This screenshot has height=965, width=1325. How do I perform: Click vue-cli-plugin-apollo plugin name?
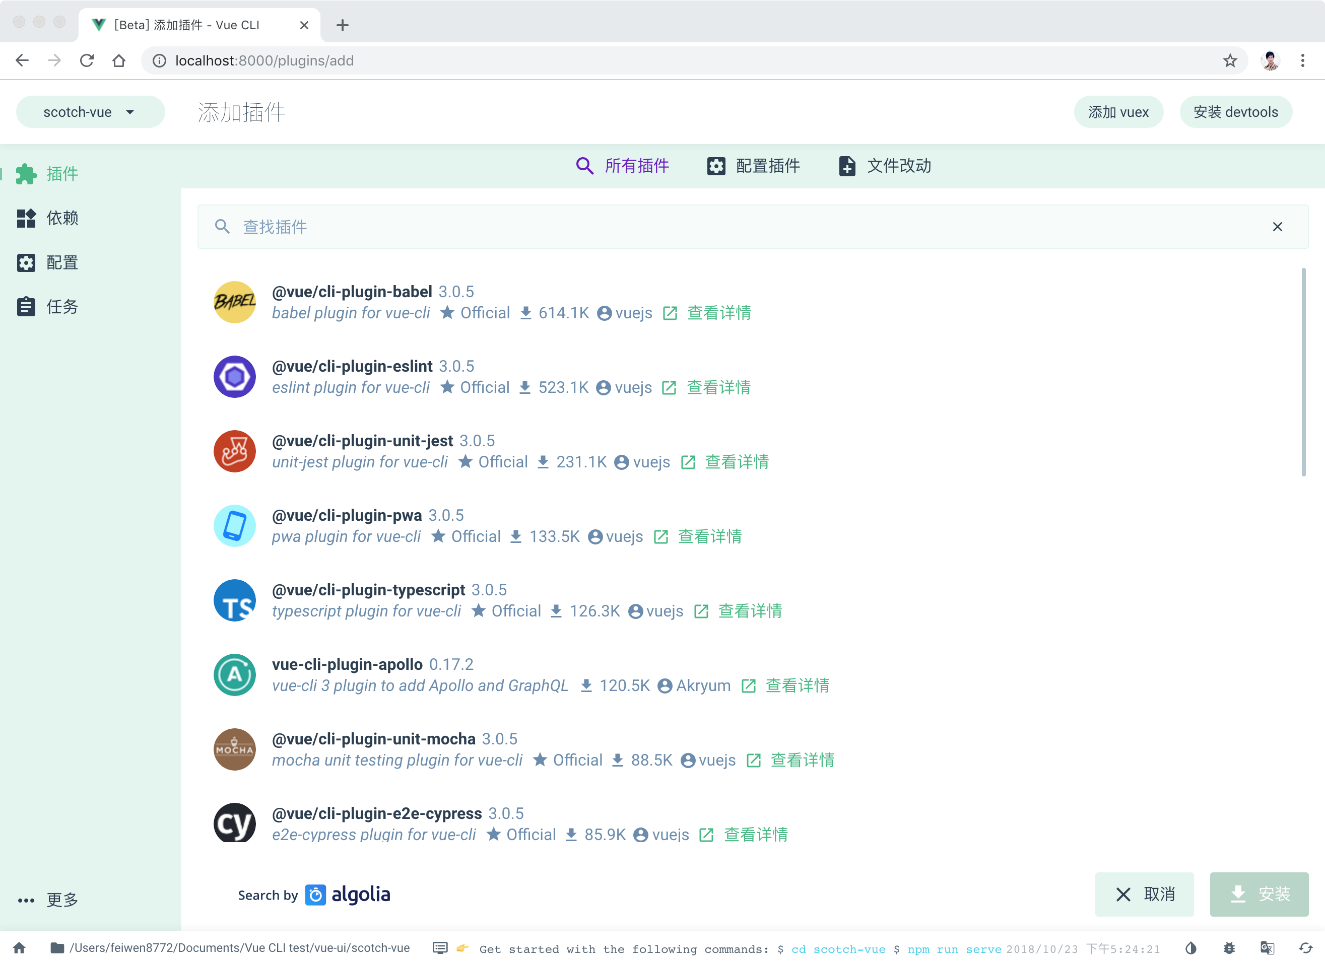[347, 664]
